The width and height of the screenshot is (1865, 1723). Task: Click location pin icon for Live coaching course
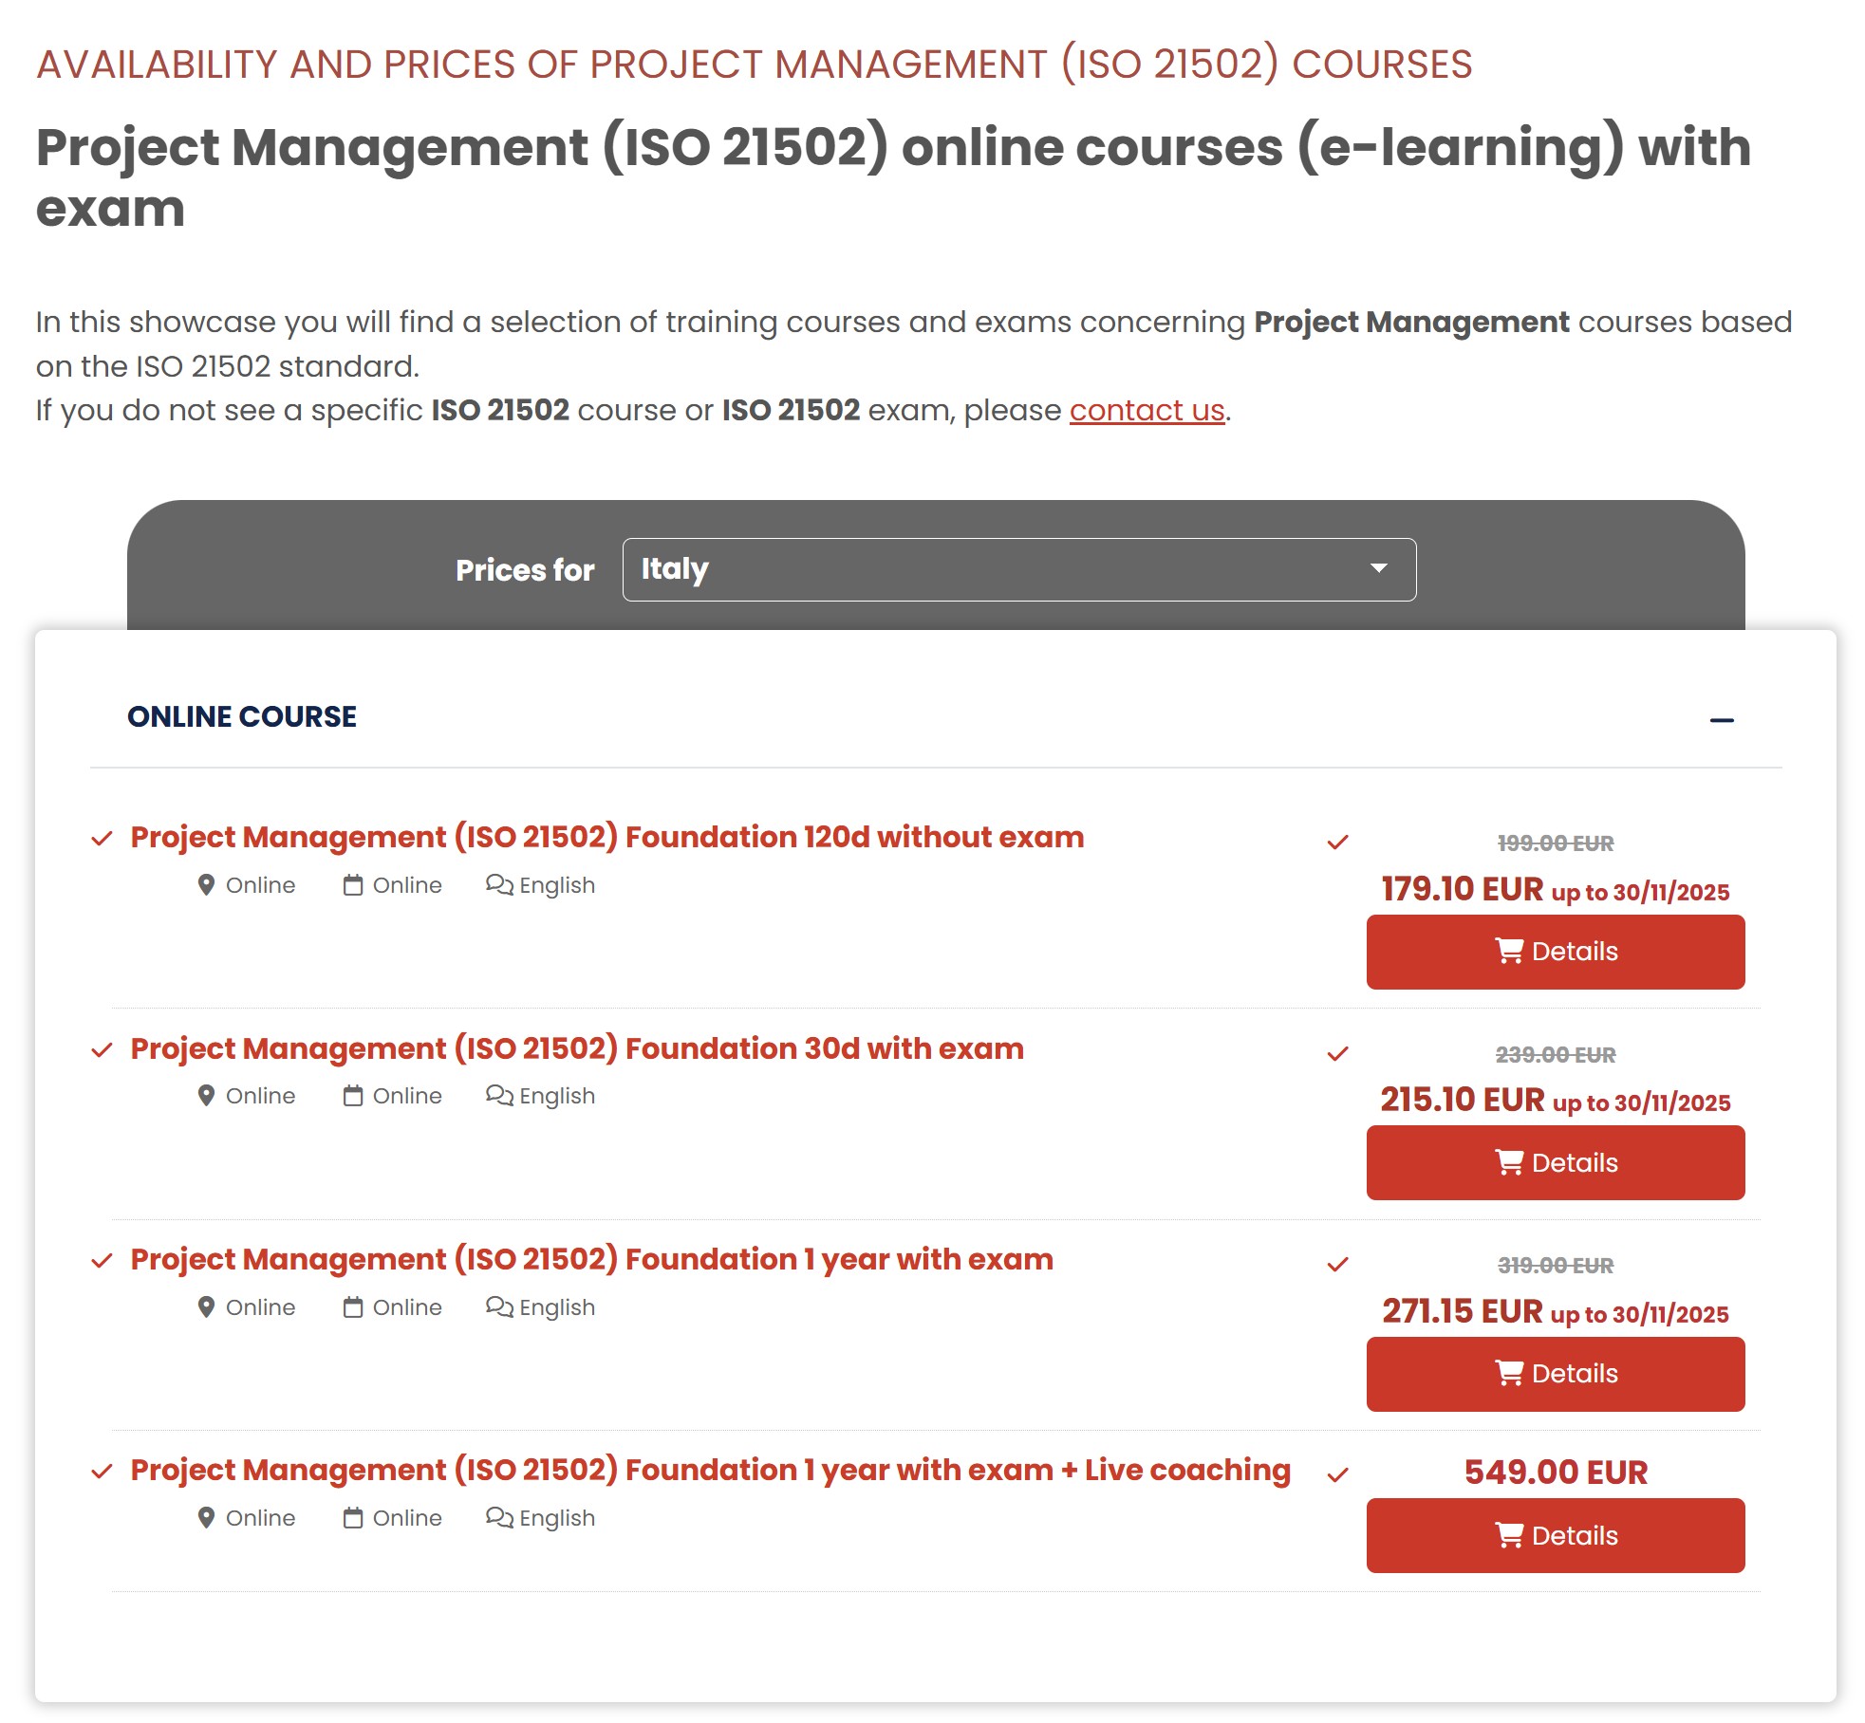[206, 1518]
